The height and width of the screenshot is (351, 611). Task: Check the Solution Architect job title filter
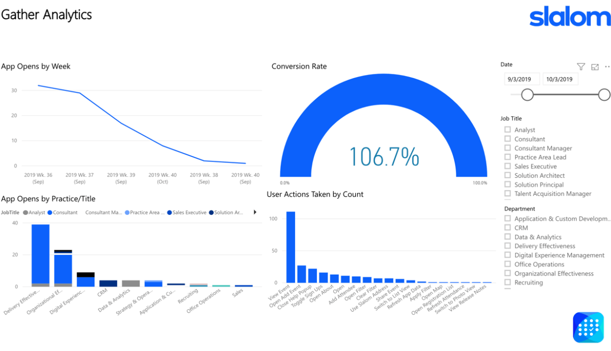point(507,175)
